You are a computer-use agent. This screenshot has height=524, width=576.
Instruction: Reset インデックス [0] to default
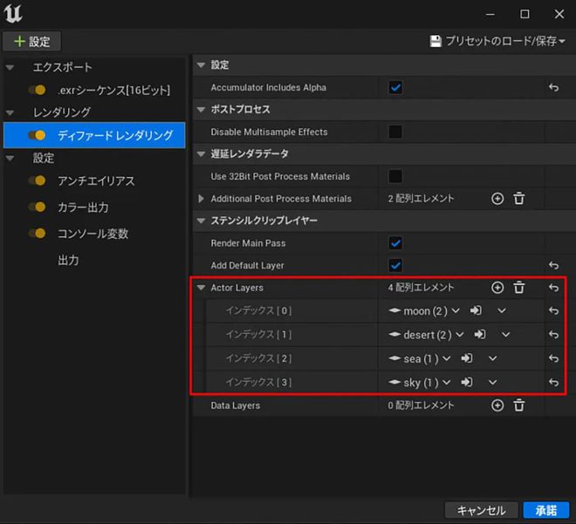coord(553,310)
